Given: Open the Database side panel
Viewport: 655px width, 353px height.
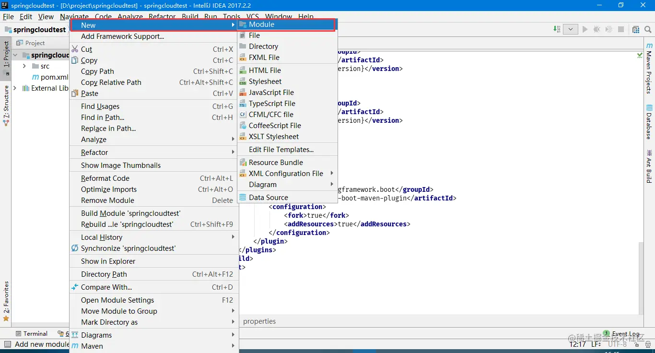Looking at the screenshot, I should tap(649, 122).
